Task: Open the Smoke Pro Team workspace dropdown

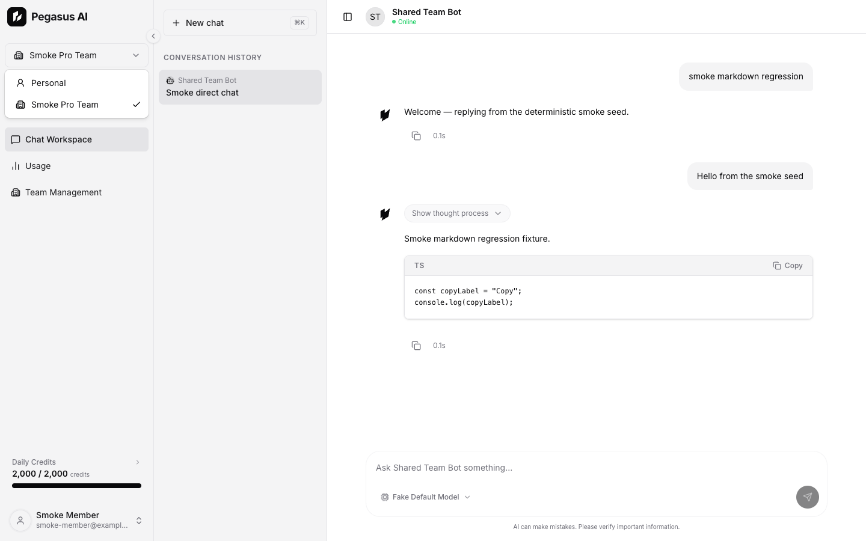Action: [x=76, y=55]
